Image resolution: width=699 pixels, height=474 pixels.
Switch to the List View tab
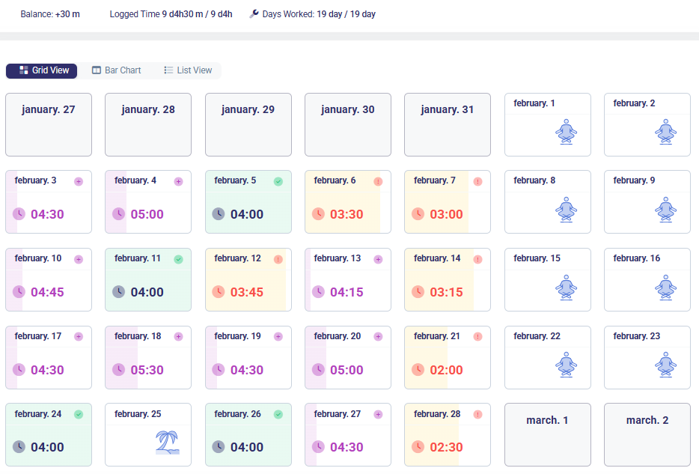click(x=188, y=70)
